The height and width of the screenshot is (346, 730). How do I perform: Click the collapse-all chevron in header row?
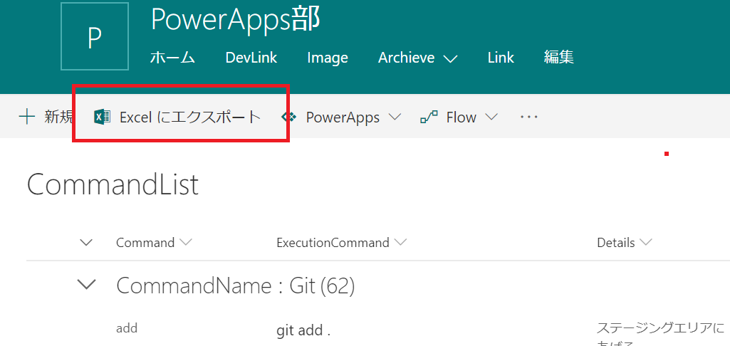(x=87, y=243)
